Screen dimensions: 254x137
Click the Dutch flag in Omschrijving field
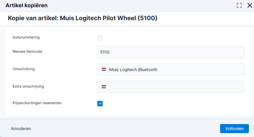(x=104, y=69)
